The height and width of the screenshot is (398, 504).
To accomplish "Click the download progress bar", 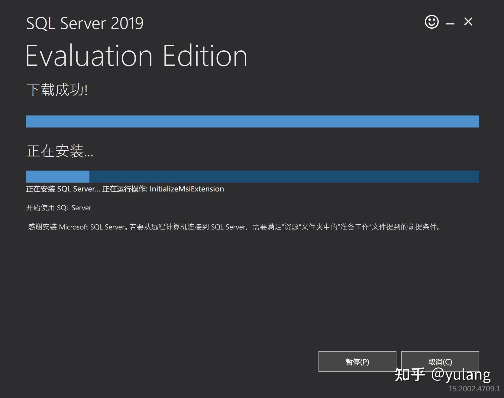I will 253,122.
